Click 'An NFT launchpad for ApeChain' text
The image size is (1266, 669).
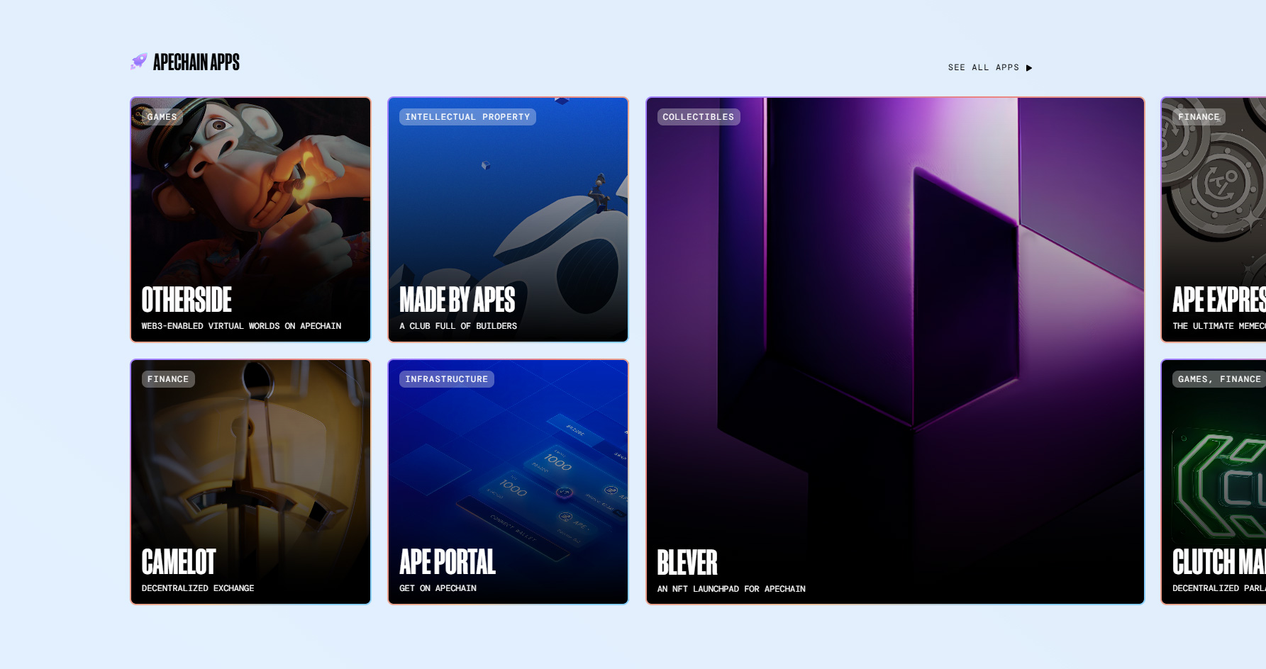(731, 589)
